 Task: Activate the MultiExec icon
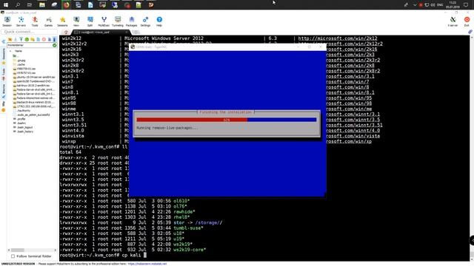(x=104, y=21)
